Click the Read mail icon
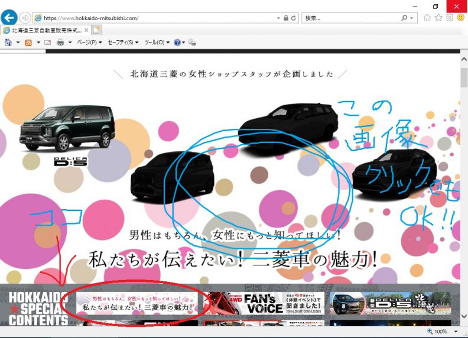The image size is (468, 338). 47,43
